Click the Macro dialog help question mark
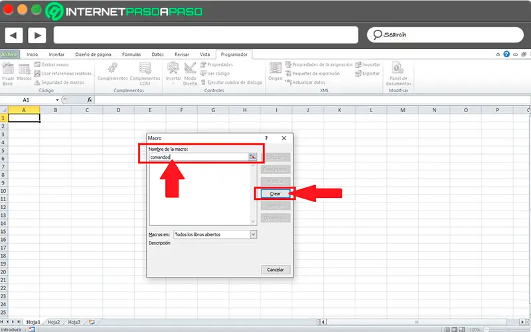 coord(266,138)
